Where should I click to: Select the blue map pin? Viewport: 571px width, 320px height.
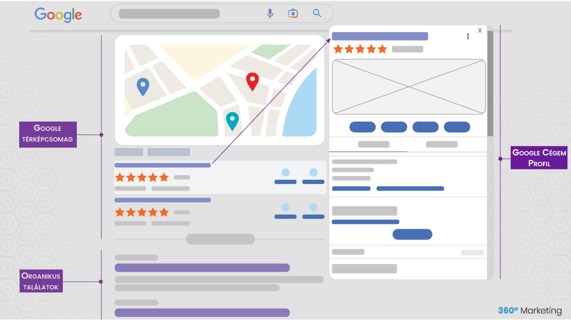143,87
